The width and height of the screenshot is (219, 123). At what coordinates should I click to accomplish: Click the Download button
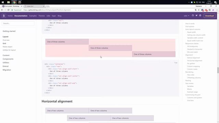coord(209,16)
